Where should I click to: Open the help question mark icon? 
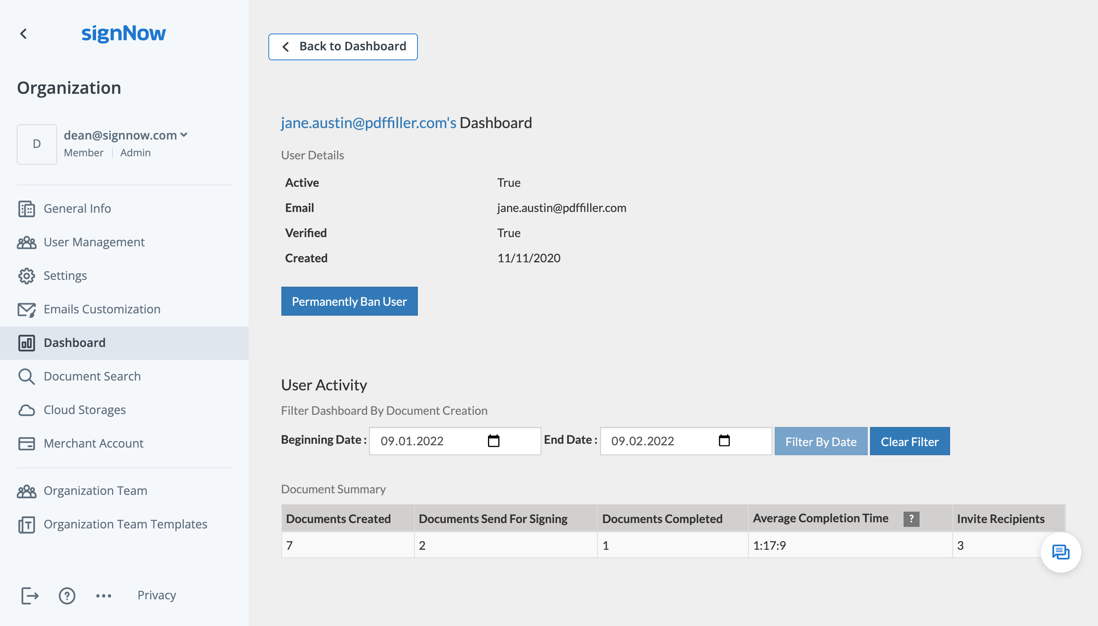(x=67, y=596)
